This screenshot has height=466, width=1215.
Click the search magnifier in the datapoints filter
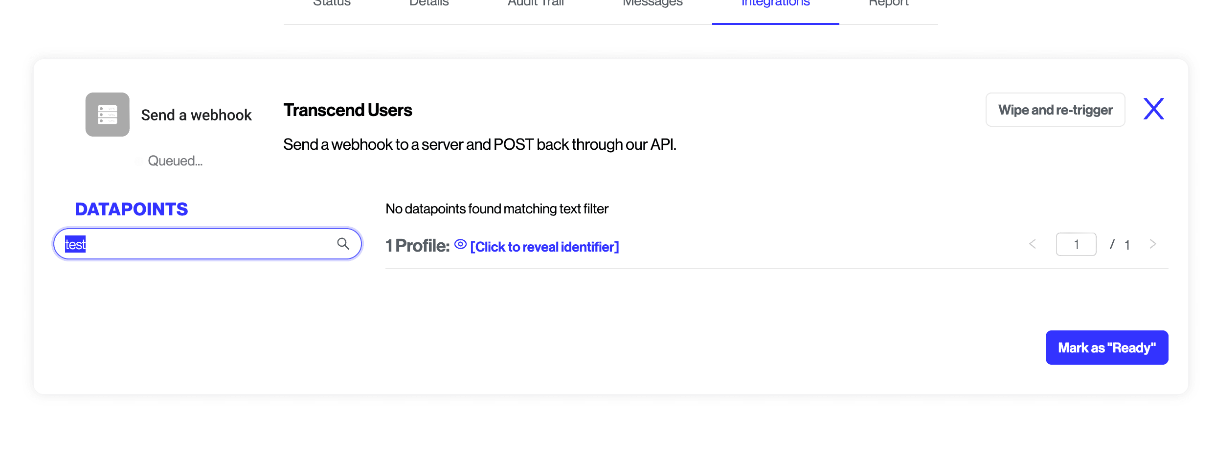tap(343, 243)
